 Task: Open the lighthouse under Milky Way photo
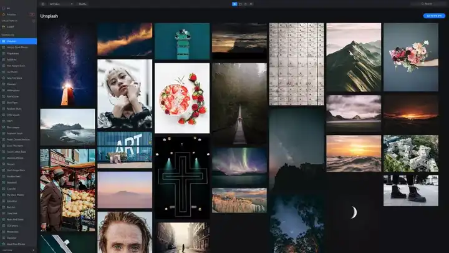67,64
